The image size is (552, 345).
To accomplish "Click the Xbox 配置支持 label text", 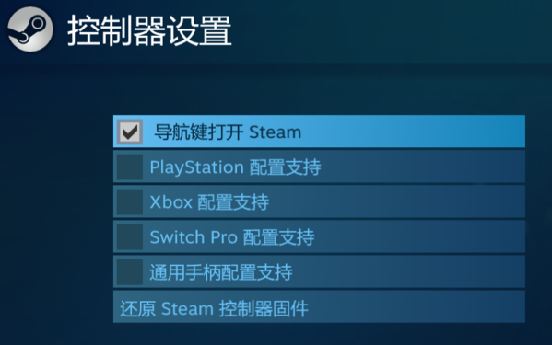I will [209, 202].
